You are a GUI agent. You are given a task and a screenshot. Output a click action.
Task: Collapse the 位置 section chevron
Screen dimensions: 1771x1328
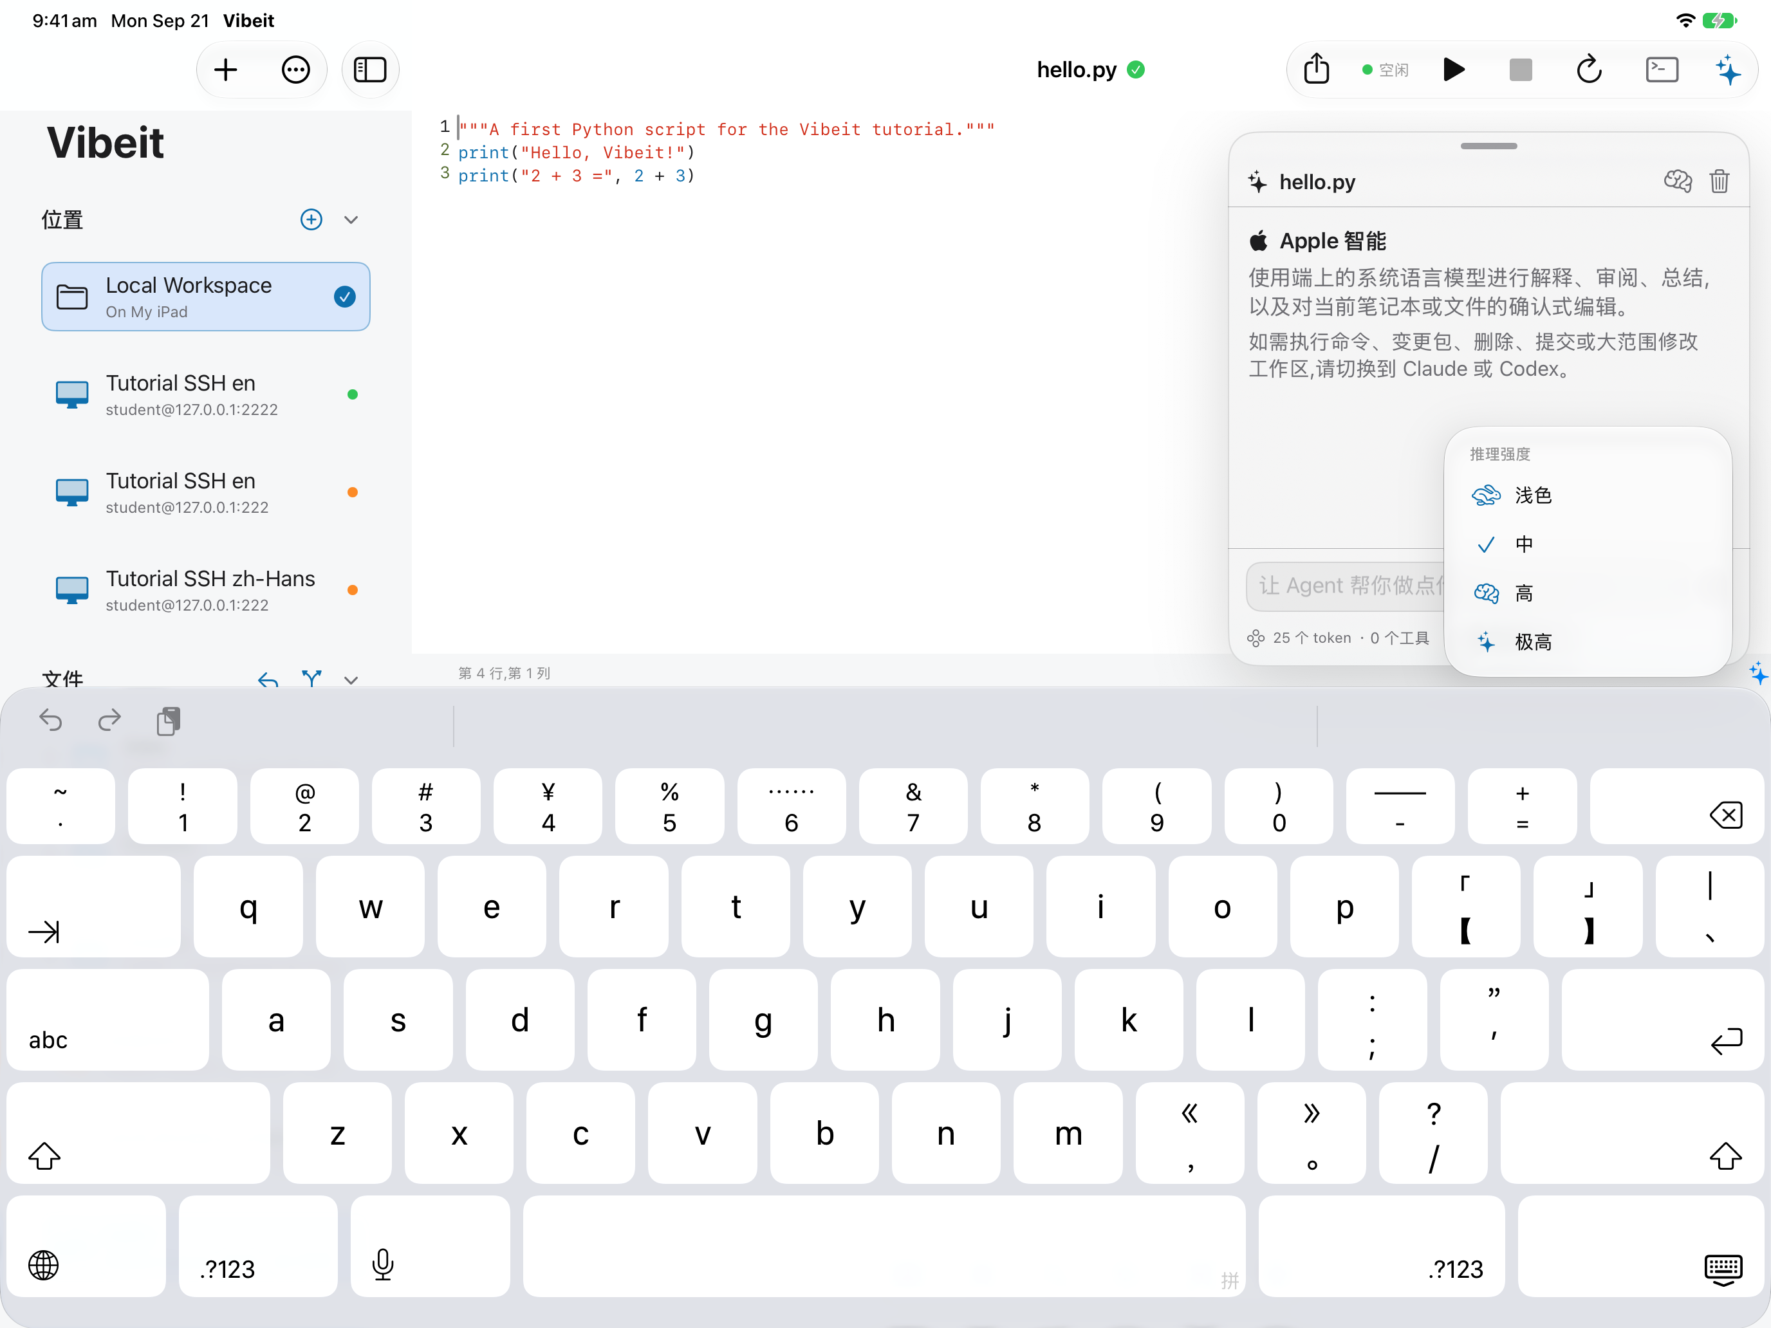pyautogui.click(x=351, y=219)
